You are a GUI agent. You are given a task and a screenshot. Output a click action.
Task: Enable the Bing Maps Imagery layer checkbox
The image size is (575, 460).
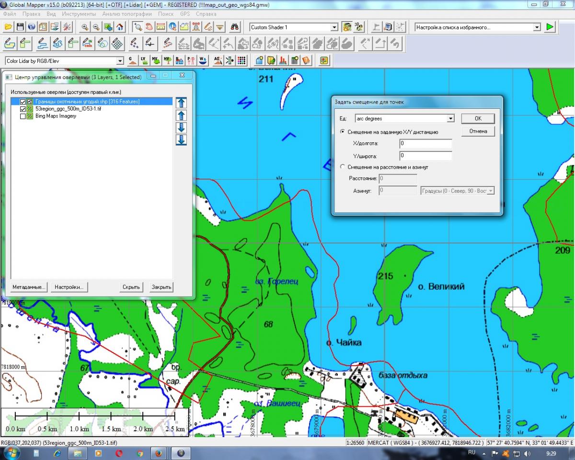(x=23, y=116)
